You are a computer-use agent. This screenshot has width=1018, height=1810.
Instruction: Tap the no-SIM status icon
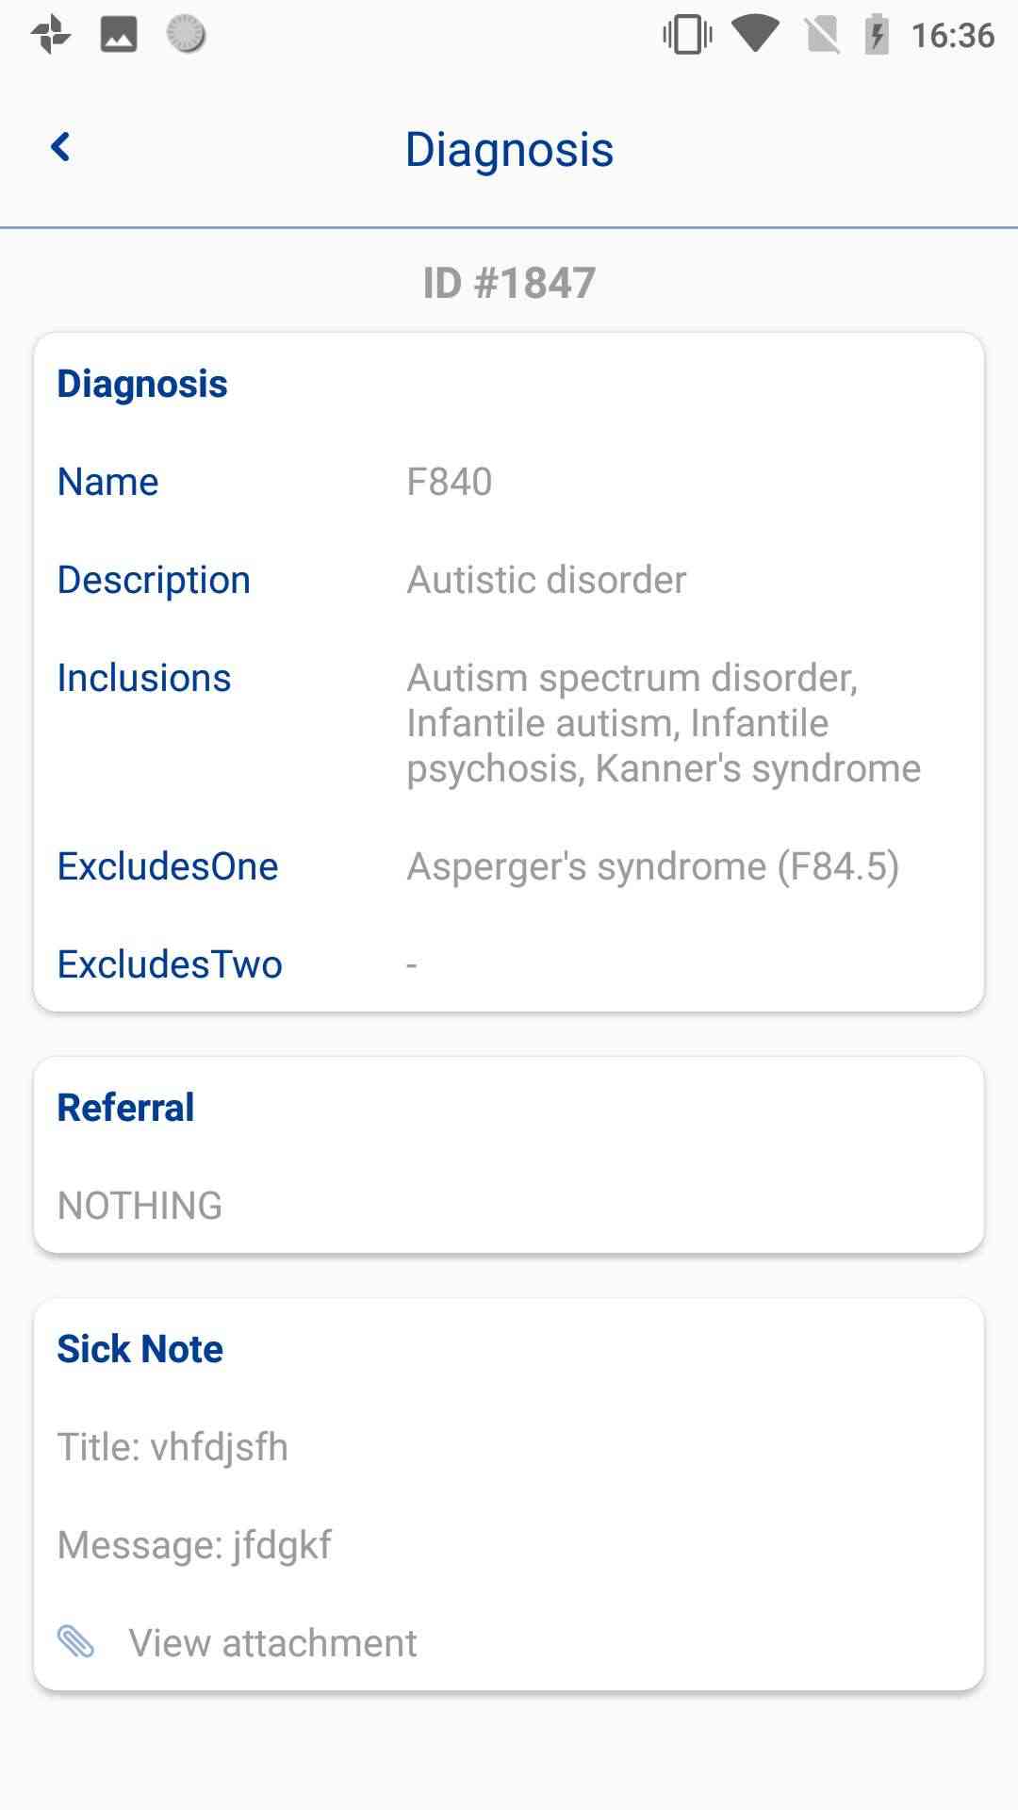pyautogui.click(x=823, y=35)
